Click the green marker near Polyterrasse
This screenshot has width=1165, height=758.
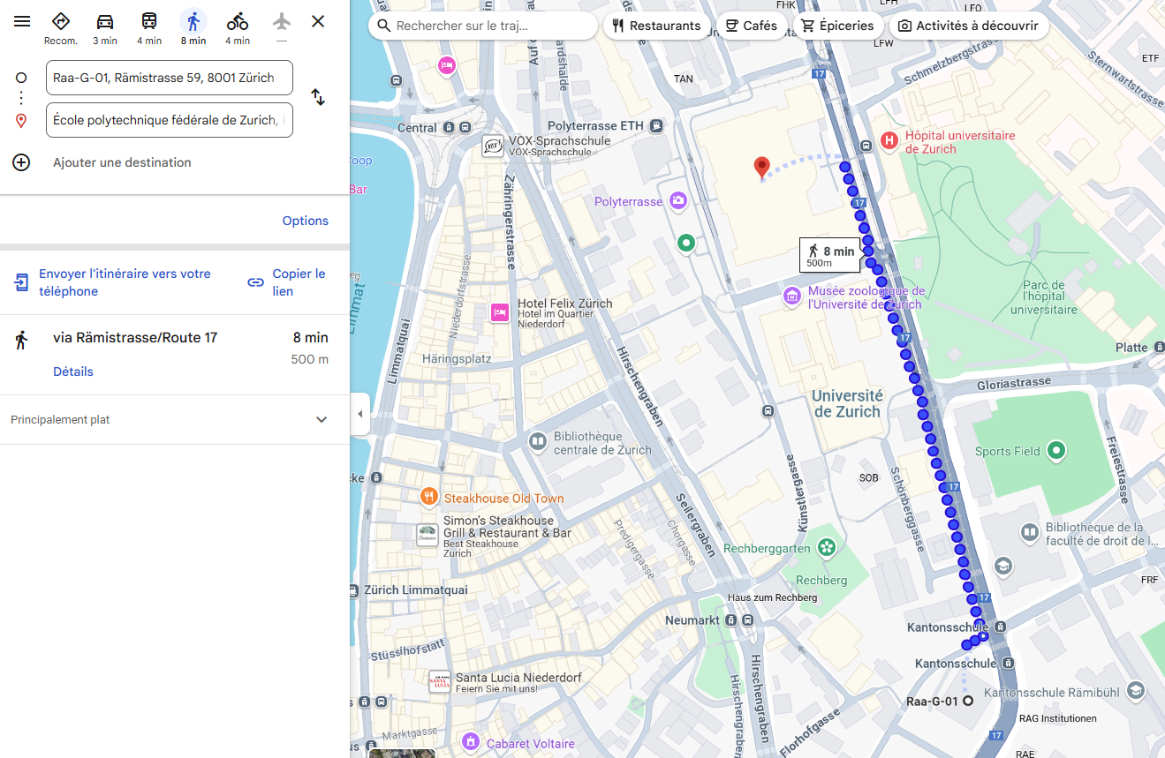pos(686,242)
